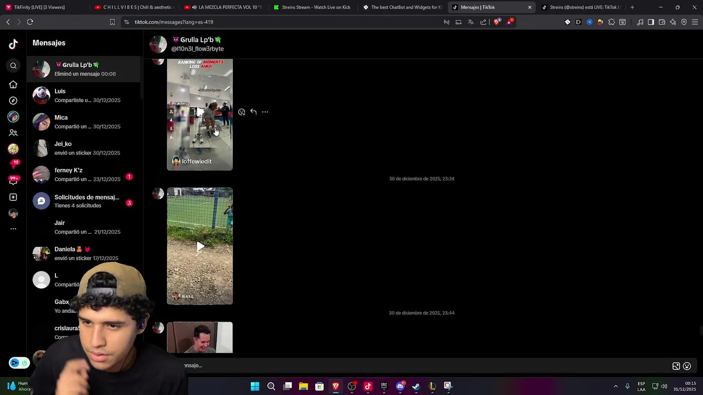Open the conversation with Jei_ko
This screenshot has width=703, height=395.
tap(83, 148)
